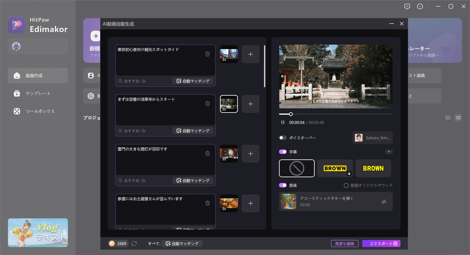The image size is (470, 255).
Task: Click the HitPaw Edimakor logo
Action: pyautogui.click(x=16, y=25)
